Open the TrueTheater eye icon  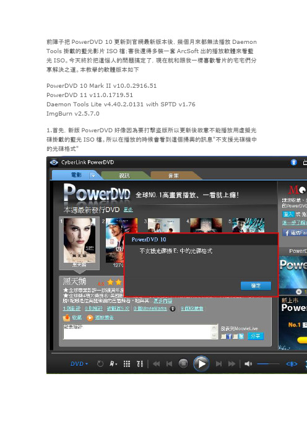pos(292,364)
